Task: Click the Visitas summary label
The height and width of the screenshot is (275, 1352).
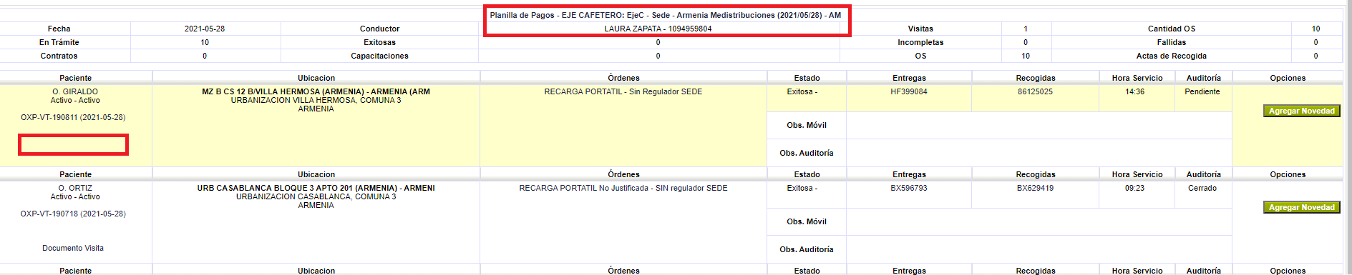Action: click(920, 29)
